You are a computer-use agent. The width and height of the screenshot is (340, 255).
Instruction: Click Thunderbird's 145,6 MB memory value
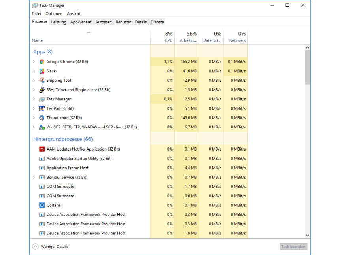[189, 118]
